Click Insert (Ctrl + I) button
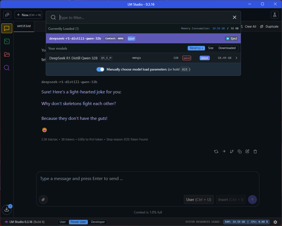Screen dimensions: 282x226 pos(231,200)
